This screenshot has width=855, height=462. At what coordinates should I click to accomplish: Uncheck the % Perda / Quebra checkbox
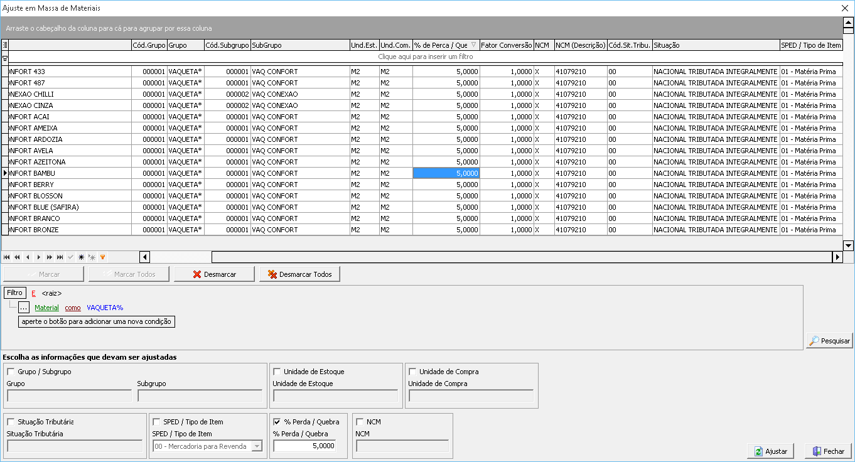[277, 422]
